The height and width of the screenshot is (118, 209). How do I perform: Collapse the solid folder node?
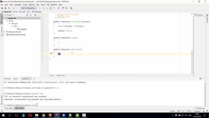tap(9, 24)
